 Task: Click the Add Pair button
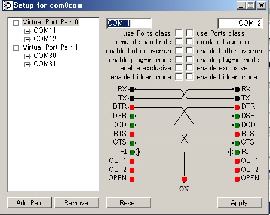[x=29, y=203]
